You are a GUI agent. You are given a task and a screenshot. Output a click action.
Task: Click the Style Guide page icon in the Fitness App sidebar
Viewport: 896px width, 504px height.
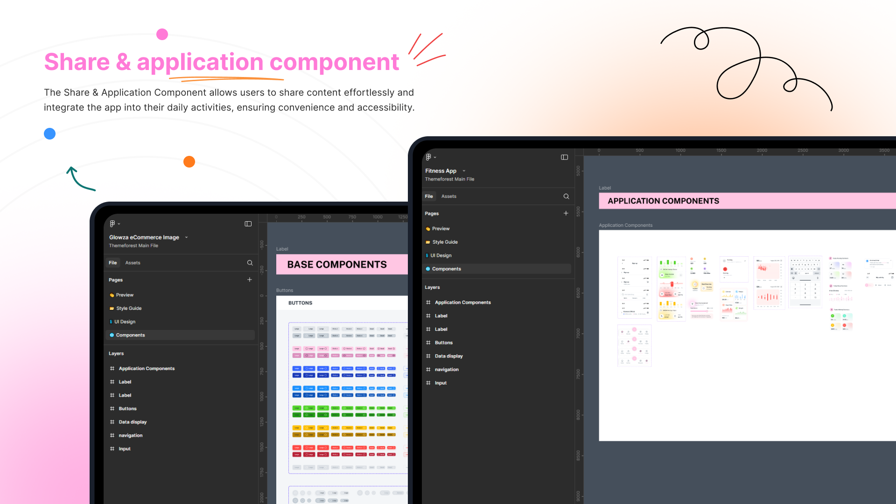tap(428, 242)
